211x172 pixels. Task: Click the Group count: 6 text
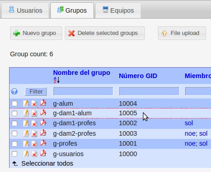[x=31, y=54]
